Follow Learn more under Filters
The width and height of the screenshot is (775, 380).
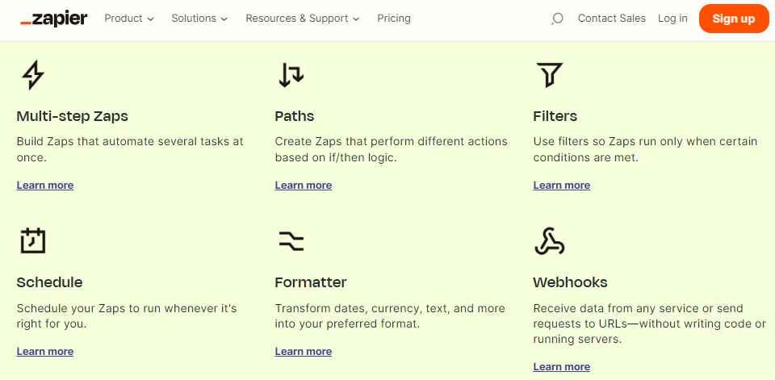562,186
